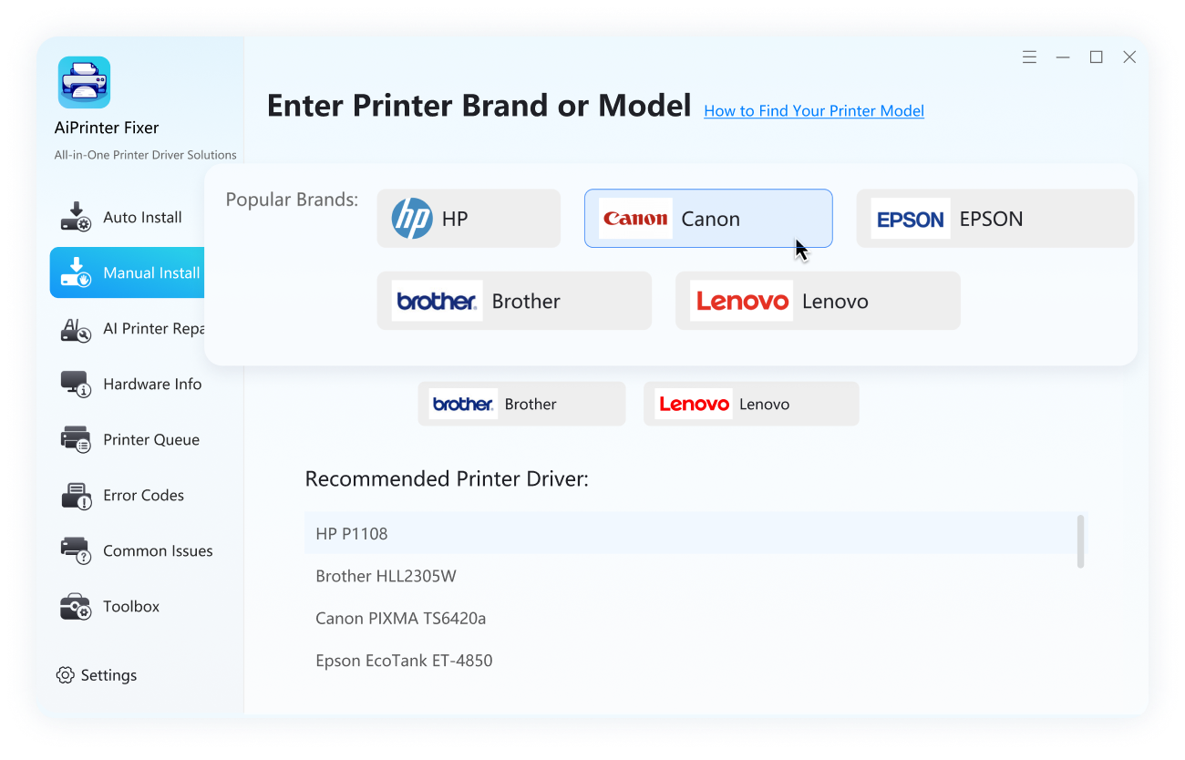Choose Lenovo from Popular Brands
The height and width of the screenshot is (760, 1185).
(818, 300)
